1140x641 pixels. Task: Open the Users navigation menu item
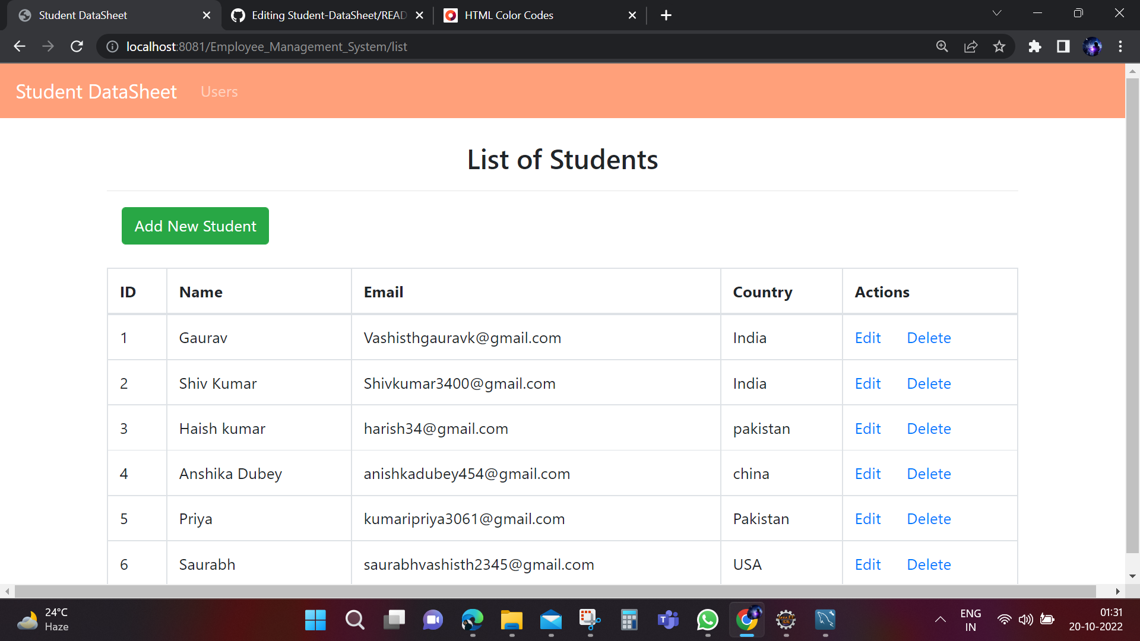tap(219, 91)
